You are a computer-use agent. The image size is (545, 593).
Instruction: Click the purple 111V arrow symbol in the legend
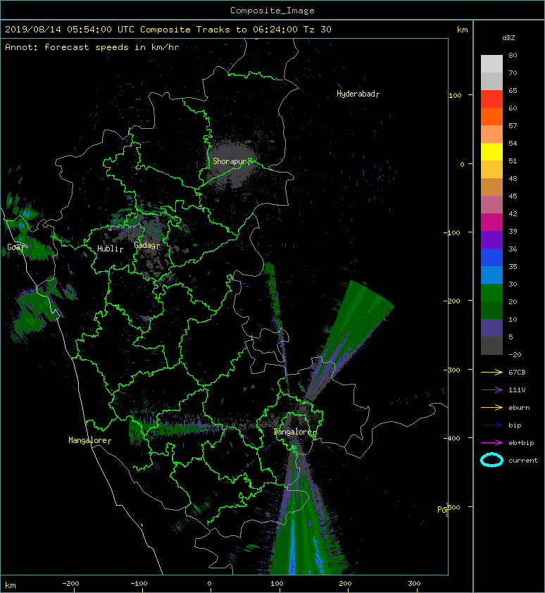tap(491, 390)
